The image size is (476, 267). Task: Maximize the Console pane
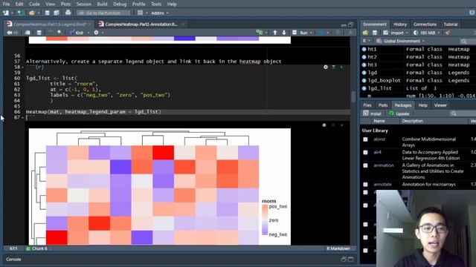[x=350, y=260]
